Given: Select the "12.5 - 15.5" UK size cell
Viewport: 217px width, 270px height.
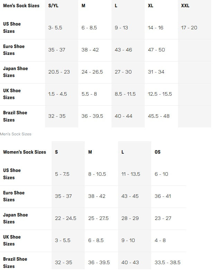Looking at the screenshot, I should click(x=160, y=94).
